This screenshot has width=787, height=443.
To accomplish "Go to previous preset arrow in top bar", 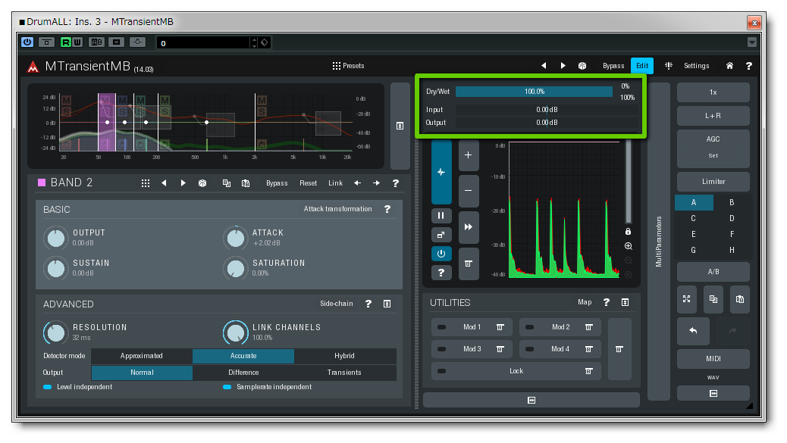I will pos(544,66).
